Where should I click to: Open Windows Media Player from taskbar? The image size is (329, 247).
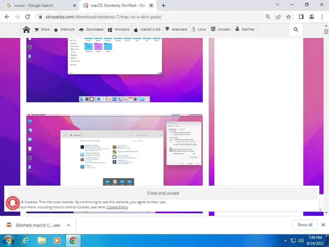click(x=57, y=241)
